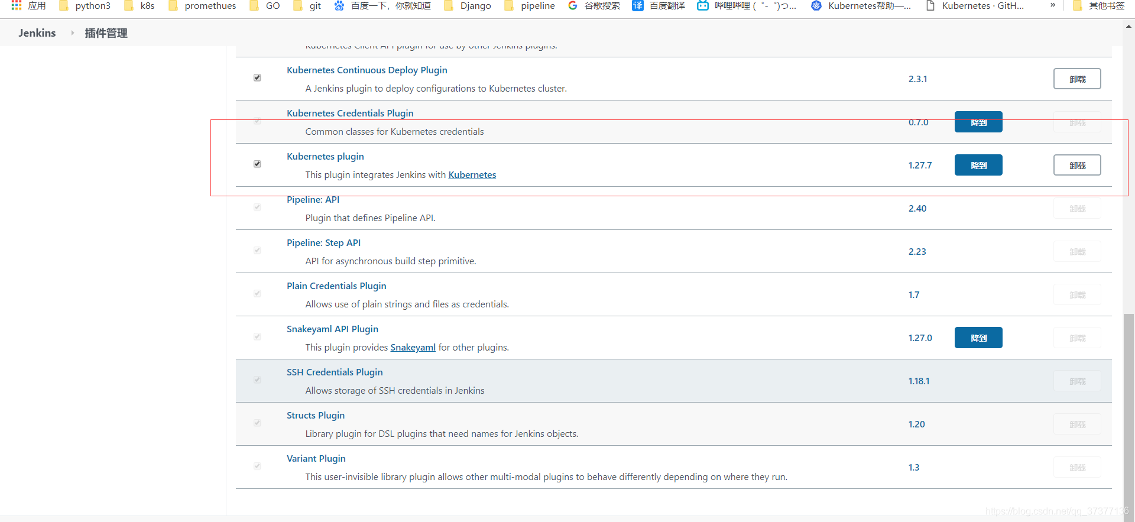Open the k8s bookmark folder
The image size is (1135, 522).
[140, 6]
